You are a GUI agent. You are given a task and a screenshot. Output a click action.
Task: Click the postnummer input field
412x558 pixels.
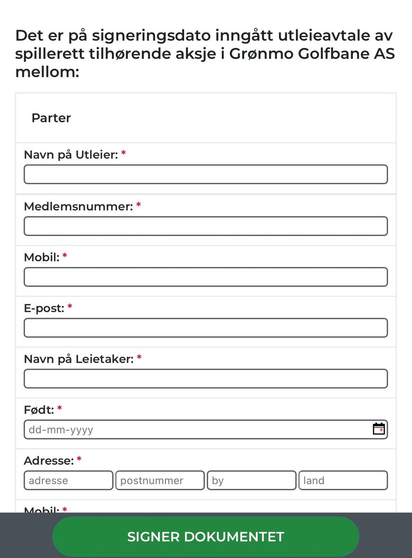point(160,480)
